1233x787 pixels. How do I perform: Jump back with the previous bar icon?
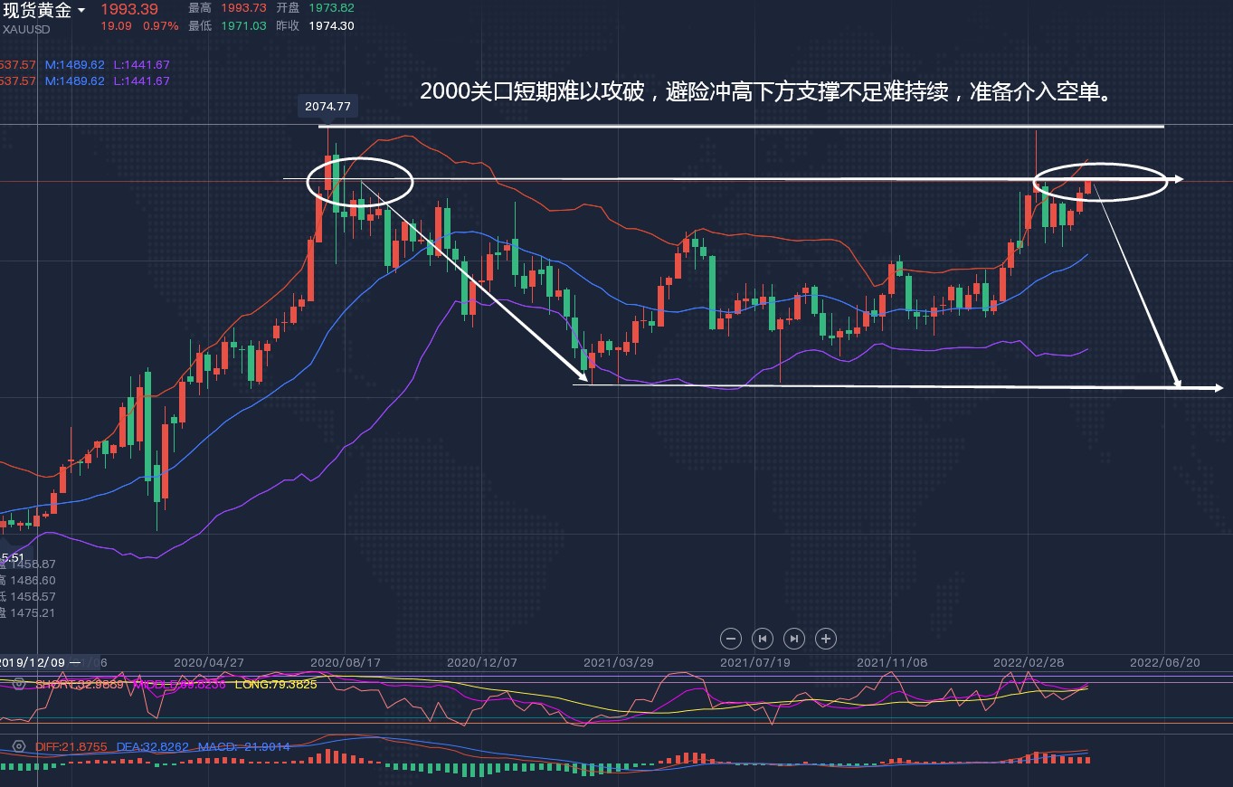point(763,639)
